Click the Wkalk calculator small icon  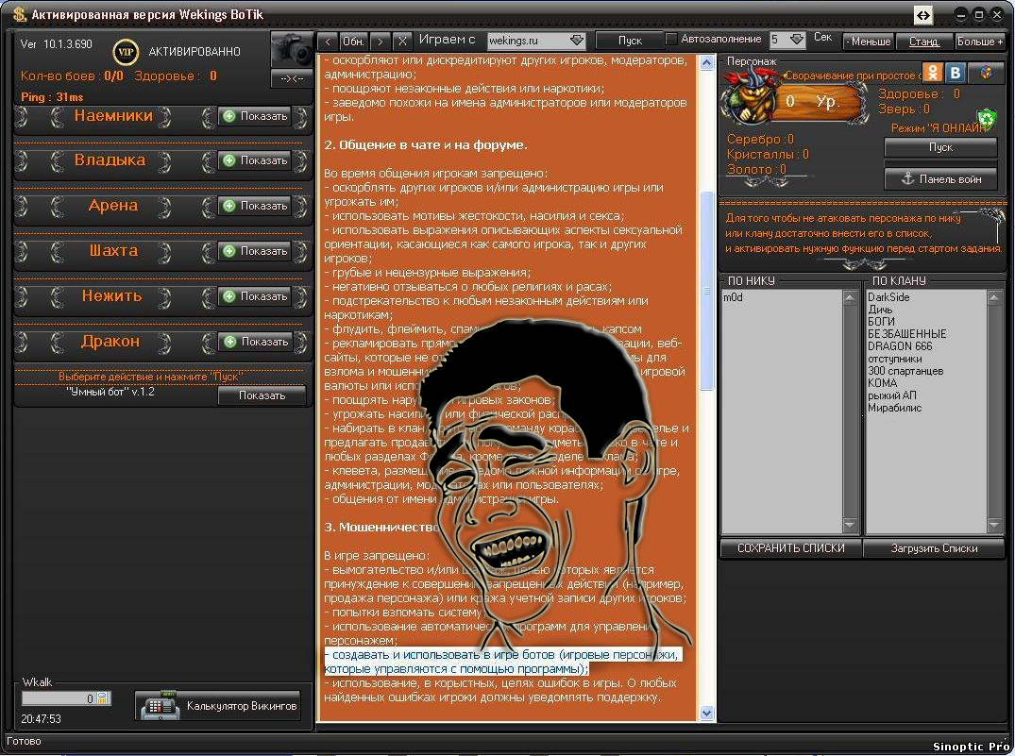pos(102,697)
